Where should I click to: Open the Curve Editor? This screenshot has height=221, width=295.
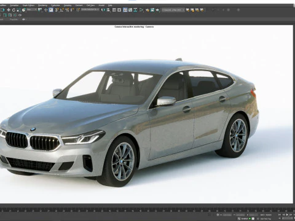[130, 10]
